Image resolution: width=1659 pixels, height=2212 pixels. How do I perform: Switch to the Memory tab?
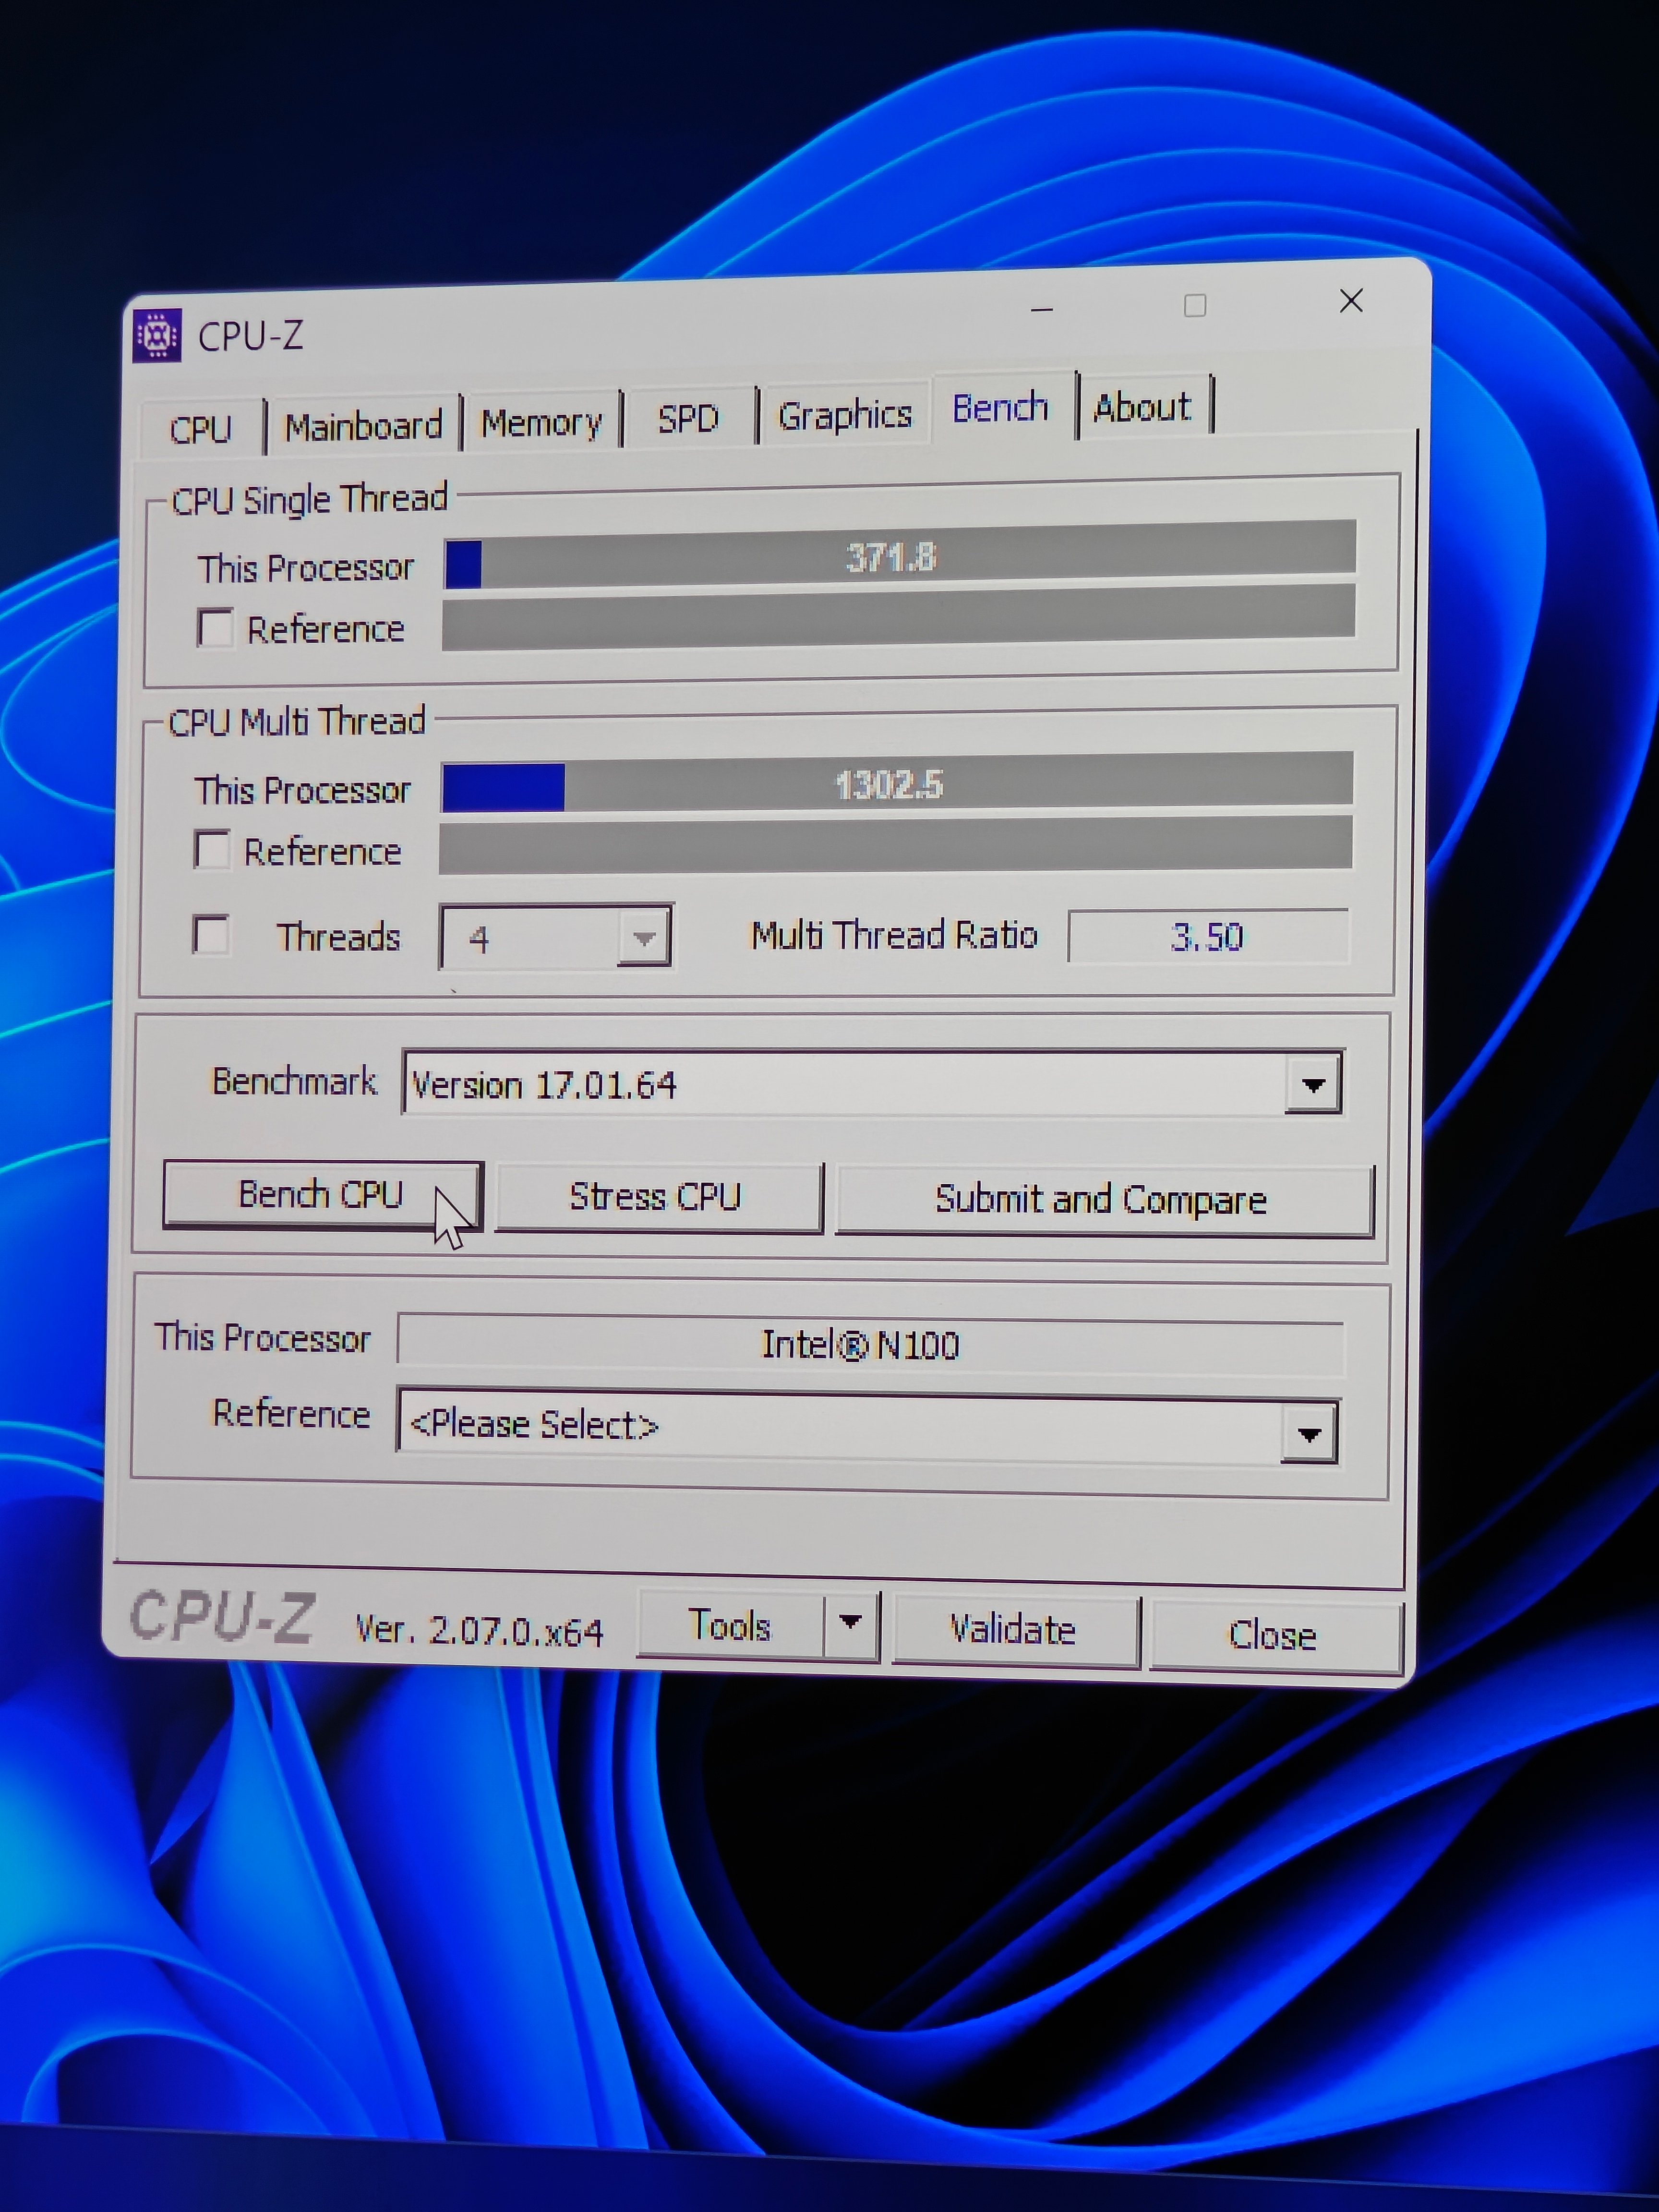[x=541, y=423]
